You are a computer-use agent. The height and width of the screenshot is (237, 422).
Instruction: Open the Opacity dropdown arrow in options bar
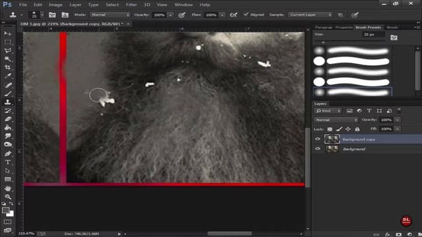[x=170, y=15]
